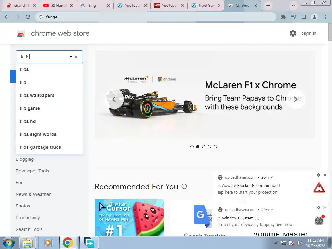Dismiss the Windows System notification
This screenshot has height=249, width=332.
[325, 207]
